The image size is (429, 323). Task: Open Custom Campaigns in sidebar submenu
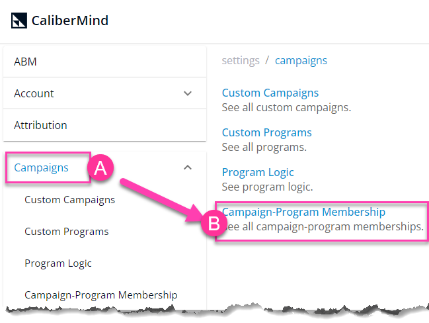[70, 200]
